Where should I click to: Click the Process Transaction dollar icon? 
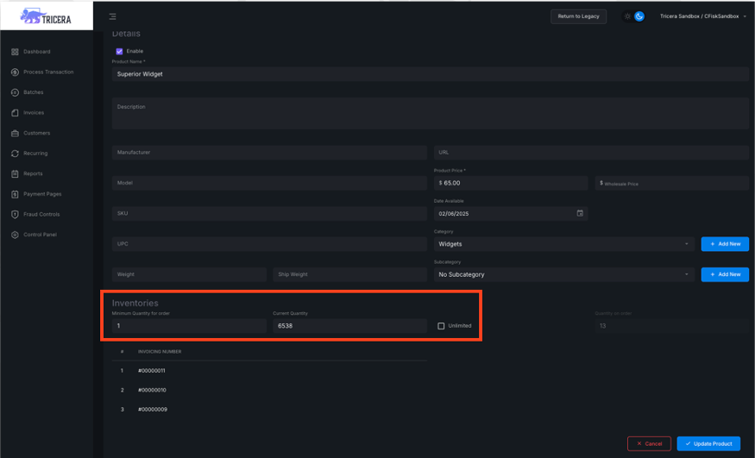pyautogui.click(x=15, y=72)
